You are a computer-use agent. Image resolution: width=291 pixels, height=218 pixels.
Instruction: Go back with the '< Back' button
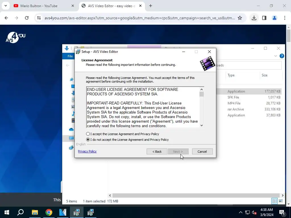(x=157, y=152)
